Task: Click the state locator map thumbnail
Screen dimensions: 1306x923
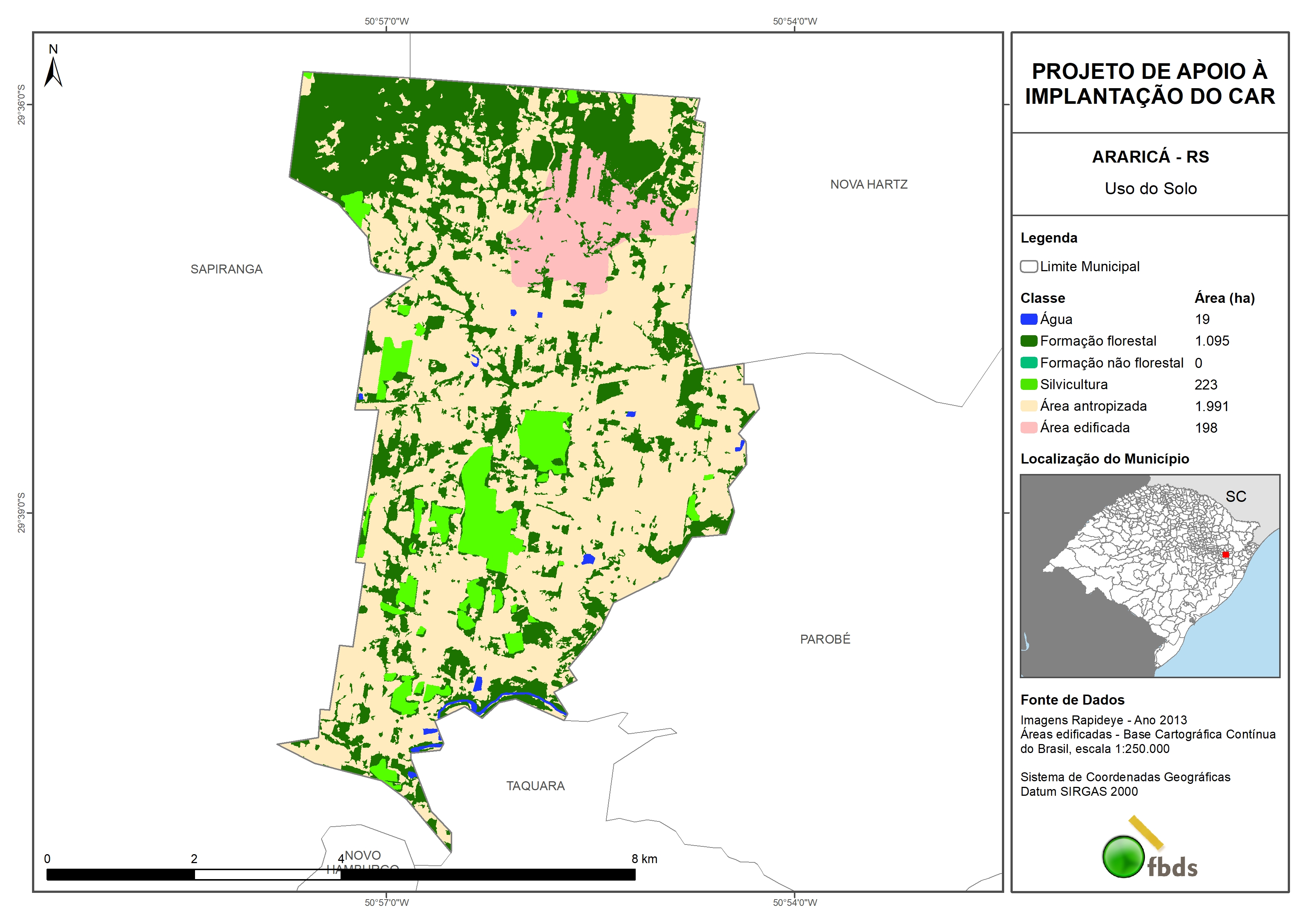Action: point(1150,576)
